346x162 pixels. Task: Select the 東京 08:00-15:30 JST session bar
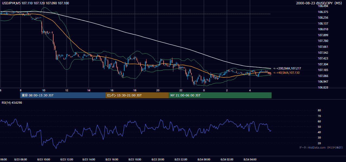tap(63, 95)
